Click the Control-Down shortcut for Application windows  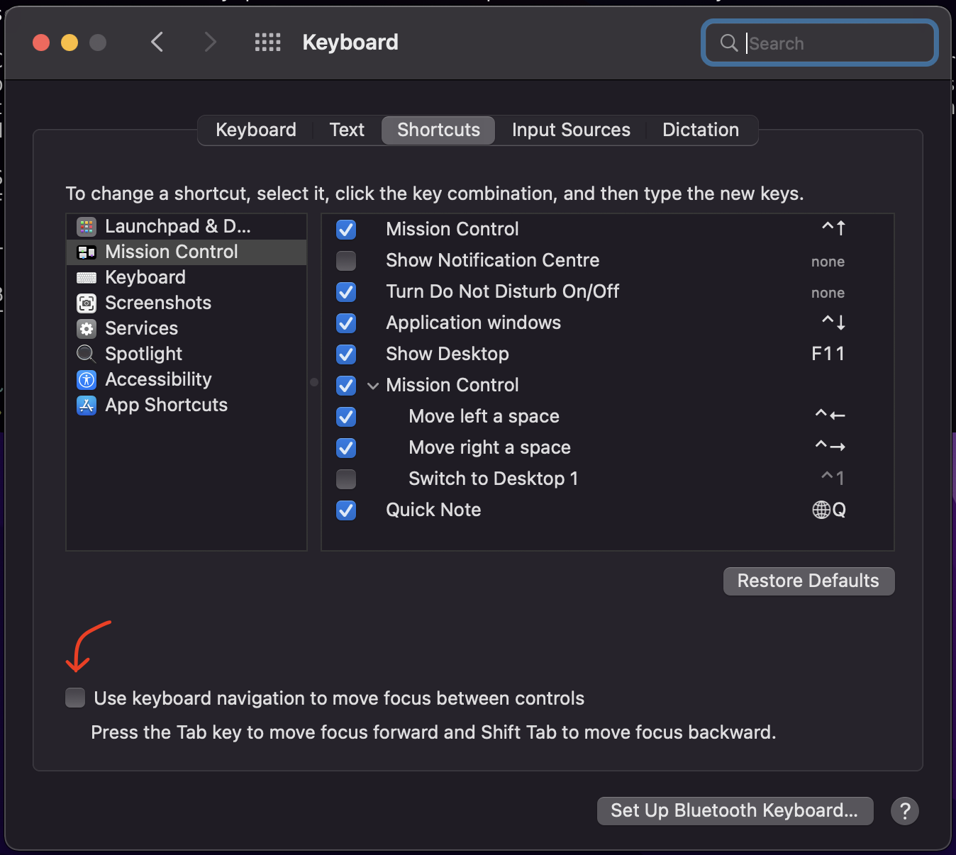(x=833, y=323)
